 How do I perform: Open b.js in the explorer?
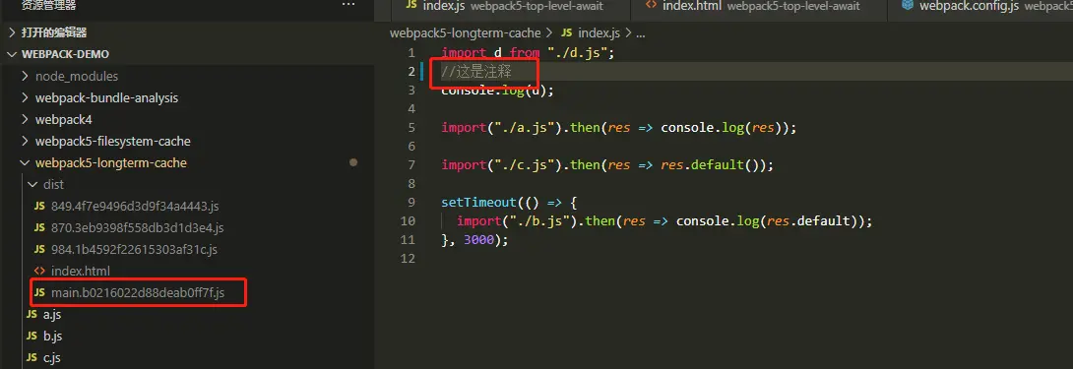point(53,337)
